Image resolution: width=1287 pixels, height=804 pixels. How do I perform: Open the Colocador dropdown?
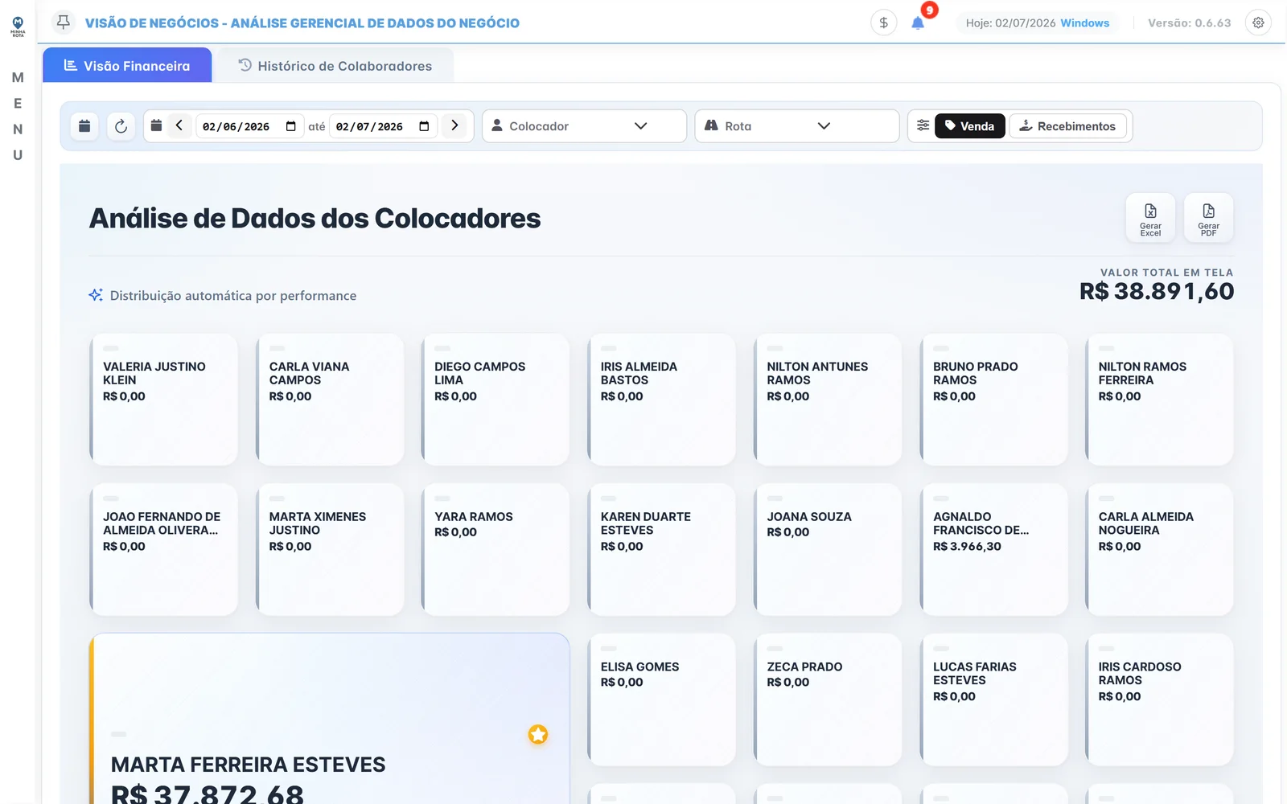pyautogui.click(x=584, y=126)
